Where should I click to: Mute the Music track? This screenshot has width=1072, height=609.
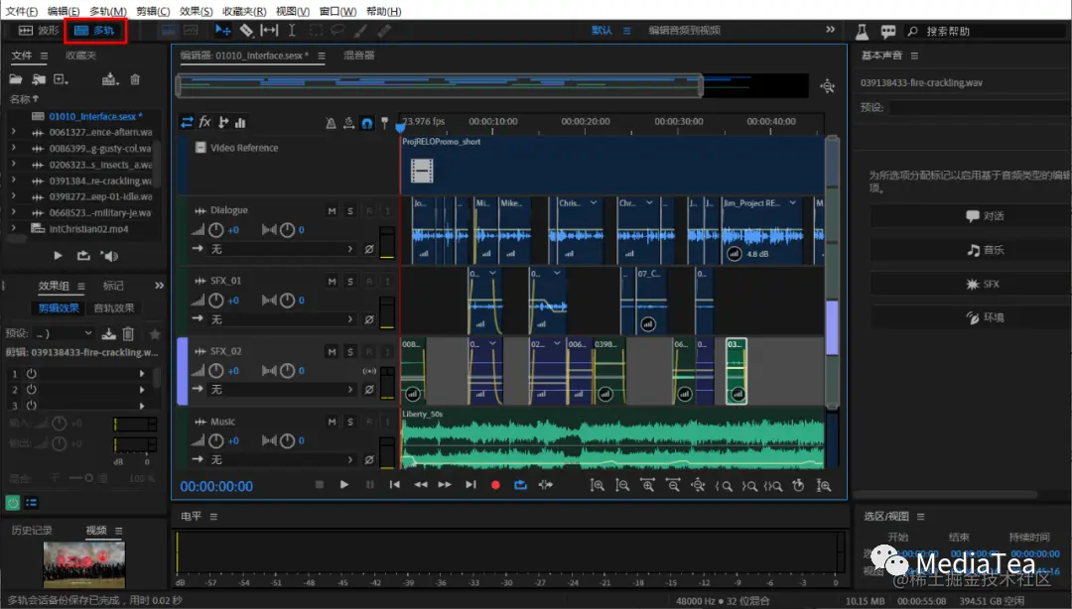[333, 423]
